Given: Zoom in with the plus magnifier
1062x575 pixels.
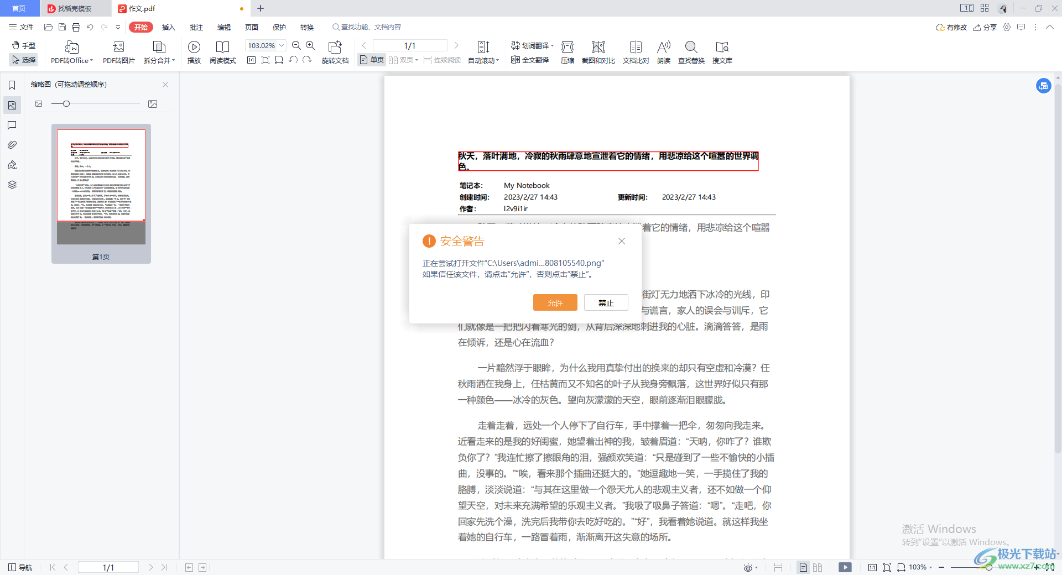Looking at the screenshot, I should pos(310,45).
